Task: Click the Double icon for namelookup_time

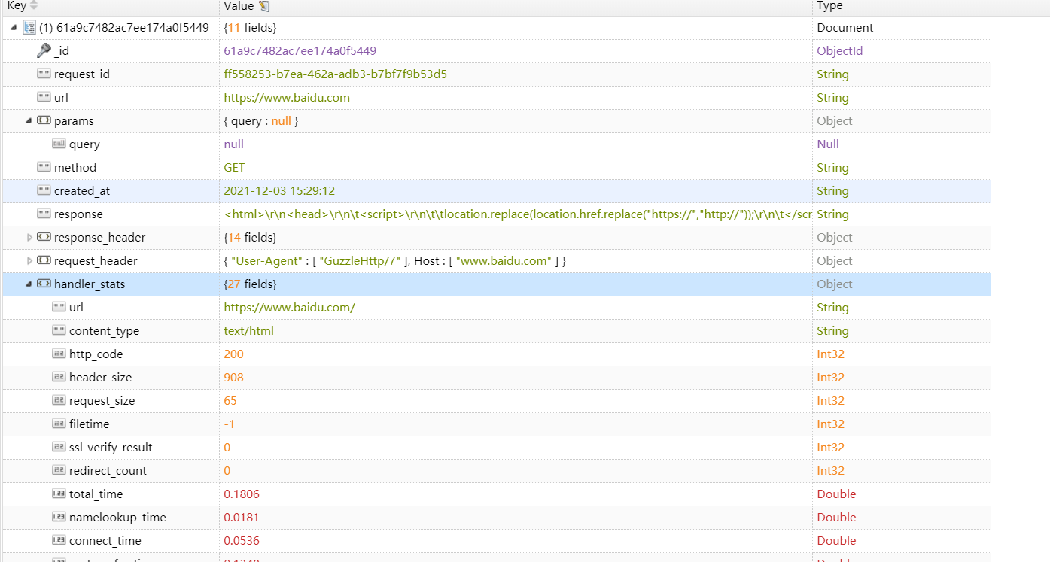Action: [59, 518]
